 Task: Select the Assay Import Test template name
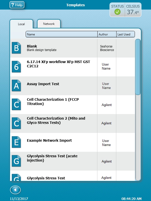43,84
